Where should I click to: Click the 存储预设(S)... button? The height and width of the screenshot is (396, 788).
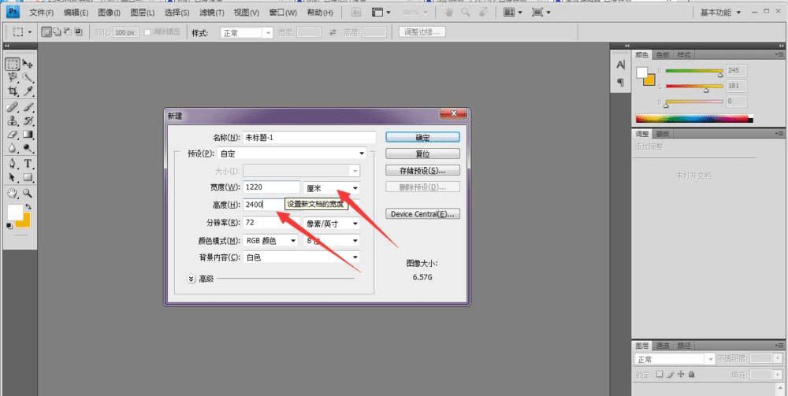422,171
